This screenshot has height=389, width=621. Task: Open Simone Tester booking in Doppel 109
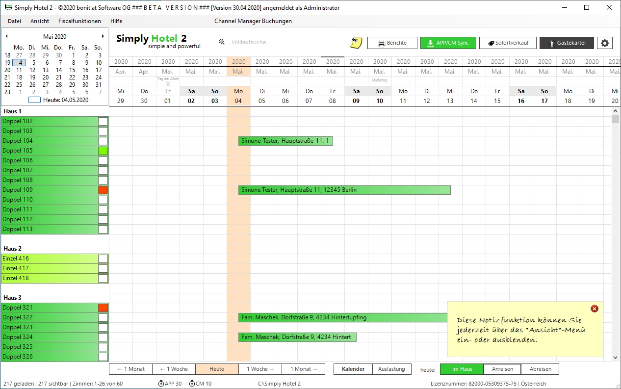tap(344, 190)
